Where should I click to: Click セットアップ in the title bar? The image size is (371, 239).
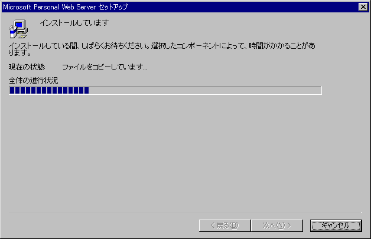(x=113, y=7)
